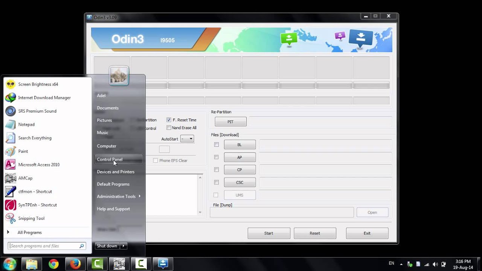Viewport: 482px width, 271px height.
Task: Click the volume icon in system tray
Action: pyautogui.click(x=435, y=264)
